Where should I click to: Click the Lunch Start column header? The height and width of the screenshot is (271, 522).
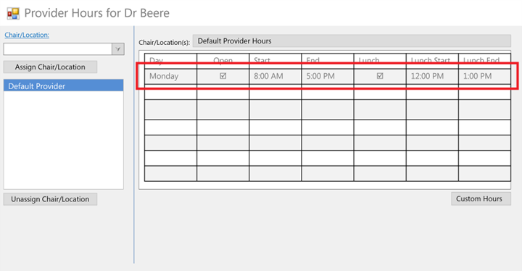coord(432,61)
